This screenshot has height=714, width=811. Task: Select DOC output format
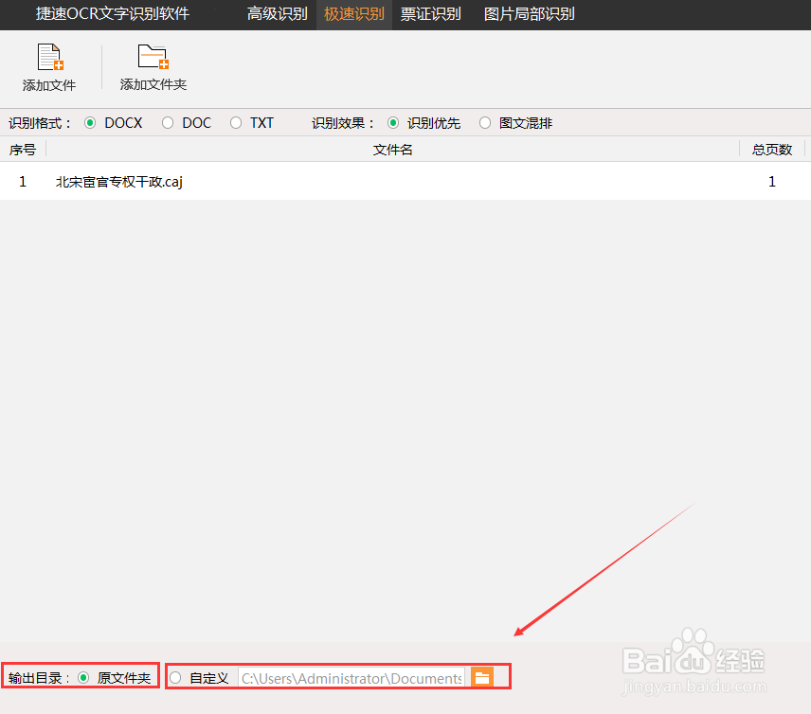(x=169, y=122)
